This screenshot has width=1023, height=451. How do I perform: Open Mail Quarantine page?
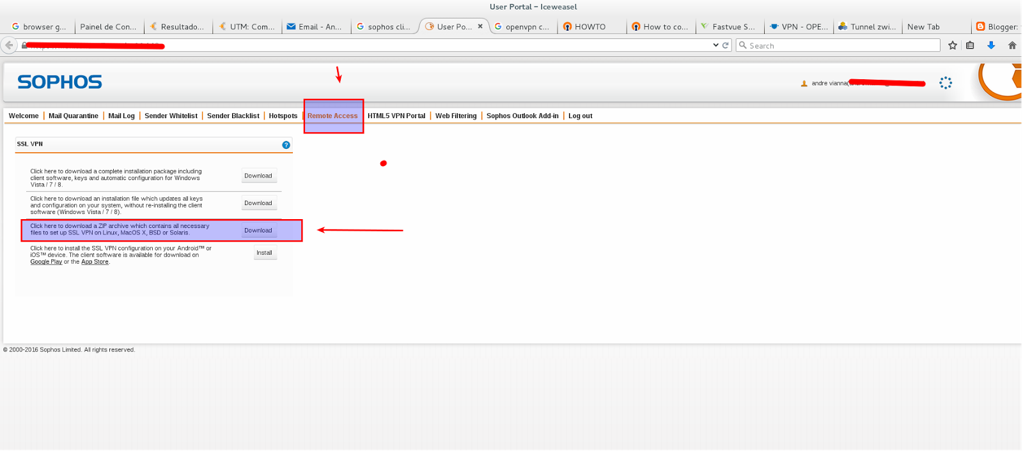(74, 116)
